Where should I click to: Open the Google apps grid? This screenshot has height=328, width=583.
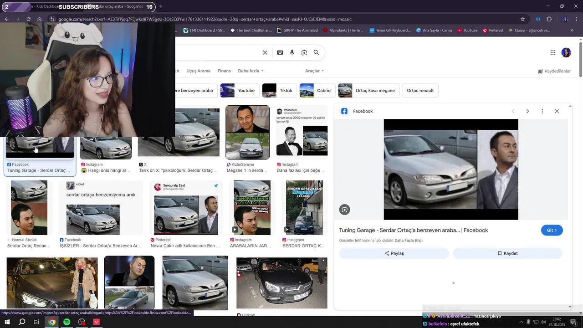tap(553, 52)
